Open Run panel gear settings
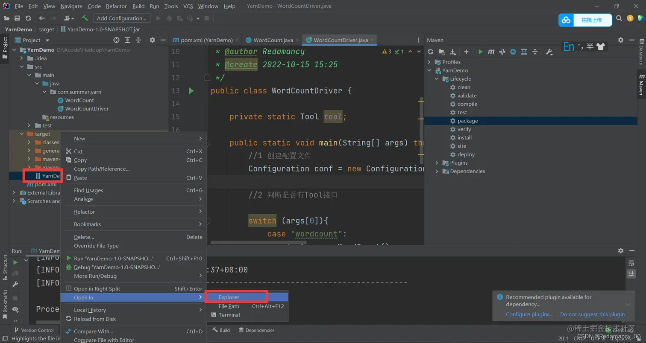Image resolution: width=646 pixels, height=343 pixels. 621,251
